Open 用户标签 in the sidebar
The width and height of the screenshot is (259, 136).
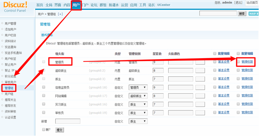pyautogui.click(x=10, y=59)
